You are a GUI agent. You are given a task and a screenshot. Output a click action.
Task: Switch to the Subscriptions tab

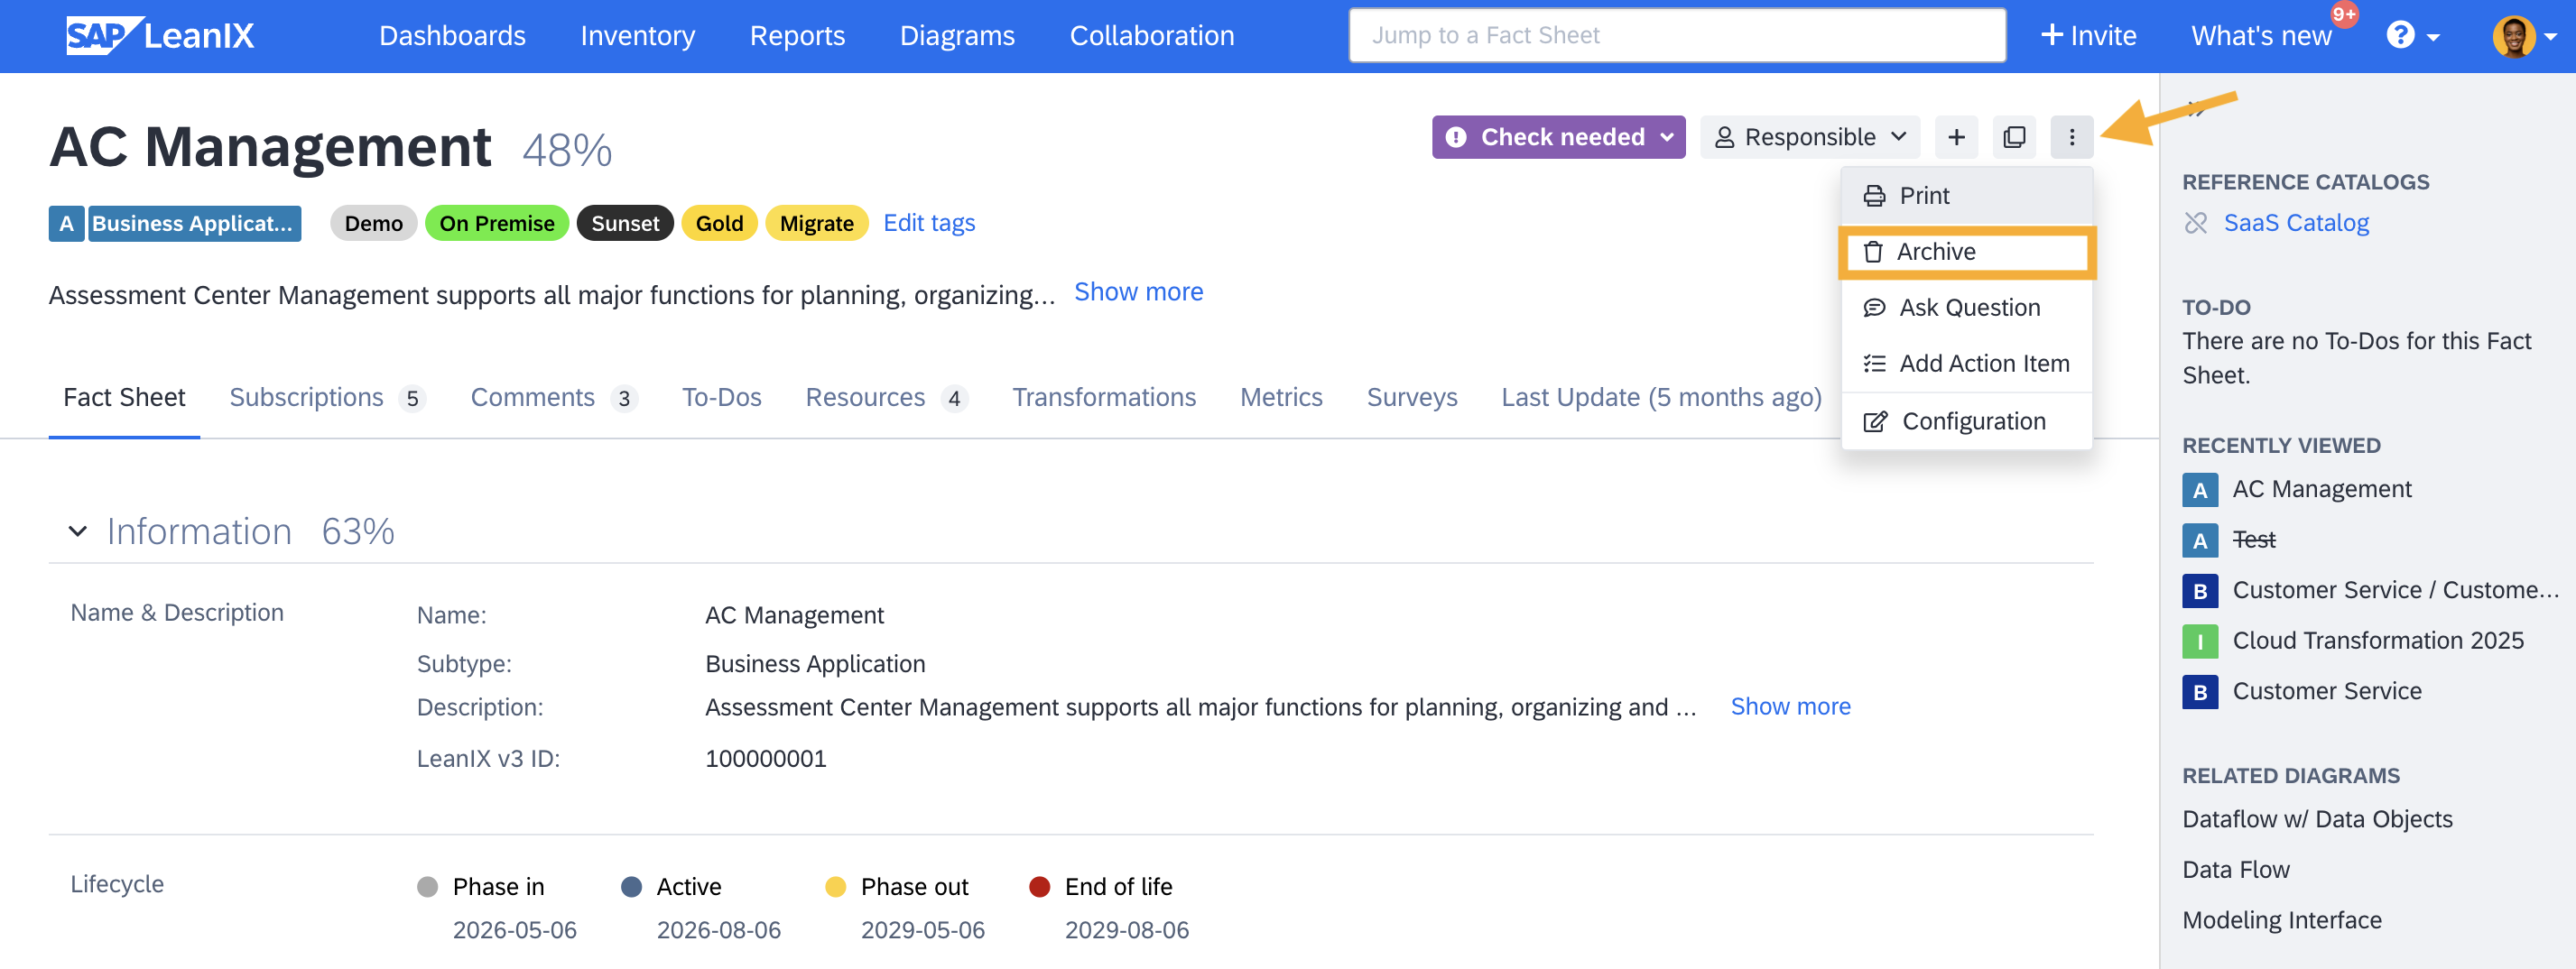[x=327, y=398]
